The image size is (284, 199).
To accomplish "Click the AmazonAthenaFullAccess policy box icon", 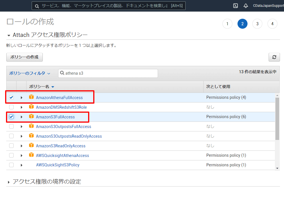I will (x=31, y=97).
